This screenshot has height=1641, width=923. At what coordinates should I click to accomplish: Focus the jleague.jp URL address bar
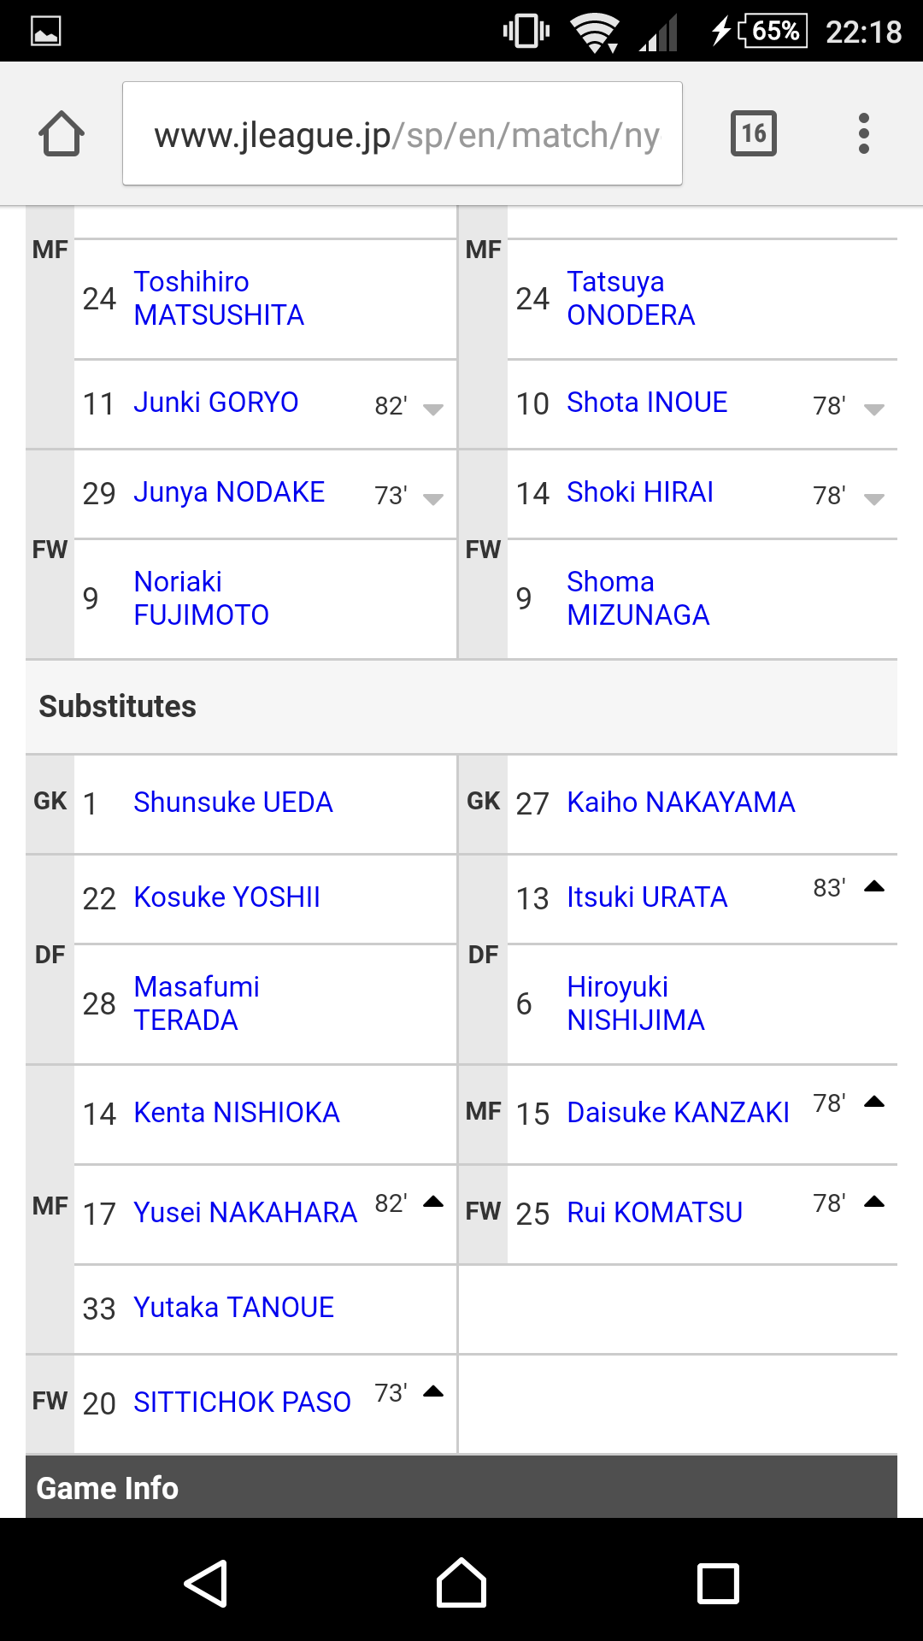(403, 133)
